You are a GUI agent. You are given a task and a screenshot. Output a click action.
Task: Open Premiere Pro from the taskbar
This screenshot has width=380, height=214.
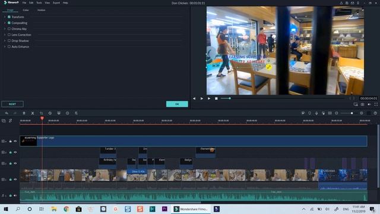pos(164,209)
